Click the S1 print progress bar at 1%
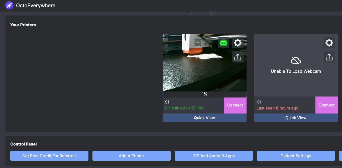 click(x=204, y=94)
